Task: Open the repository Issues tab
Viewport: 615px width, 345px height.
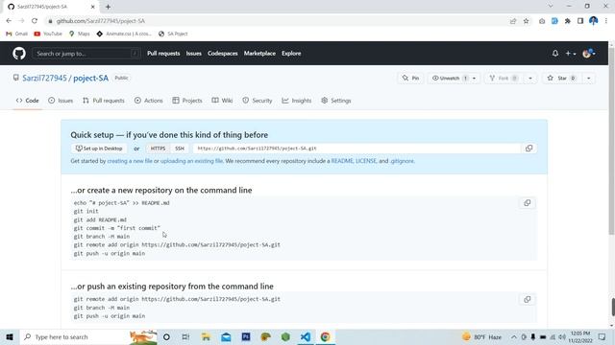Action: tap(61, 101)
